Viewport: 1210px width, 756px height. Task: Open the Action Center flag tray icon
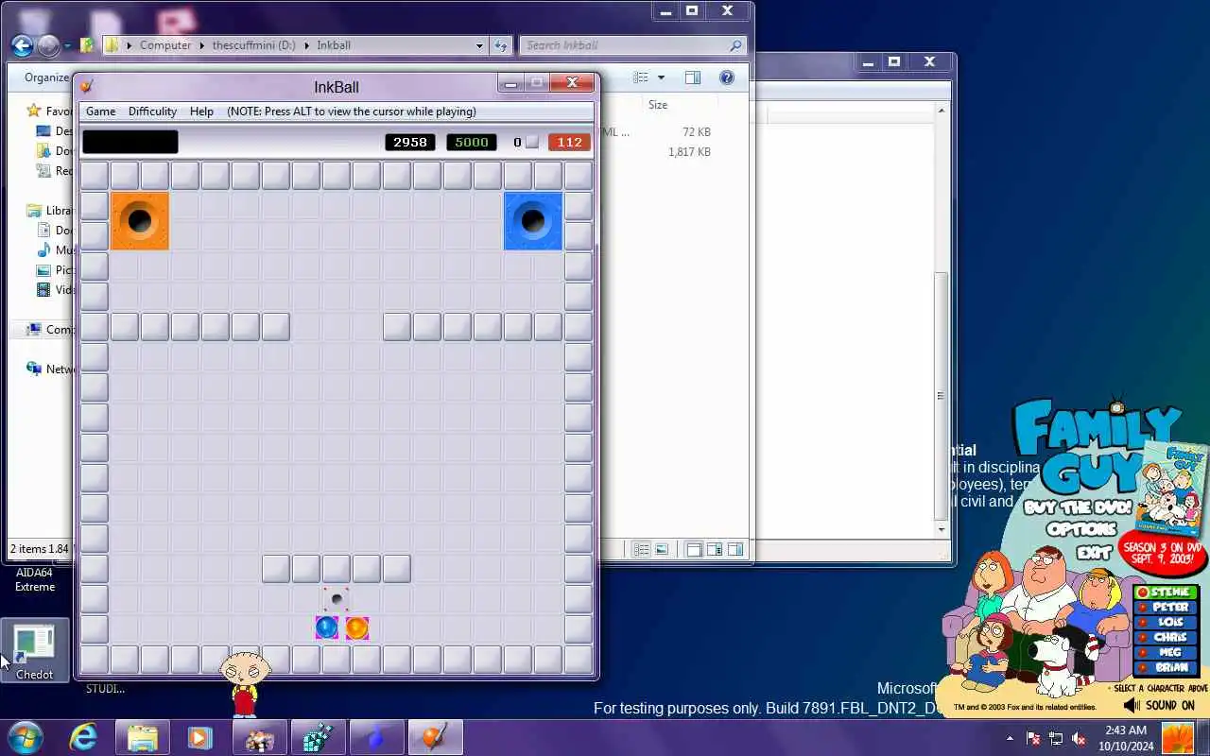[x=1033, y=739]
